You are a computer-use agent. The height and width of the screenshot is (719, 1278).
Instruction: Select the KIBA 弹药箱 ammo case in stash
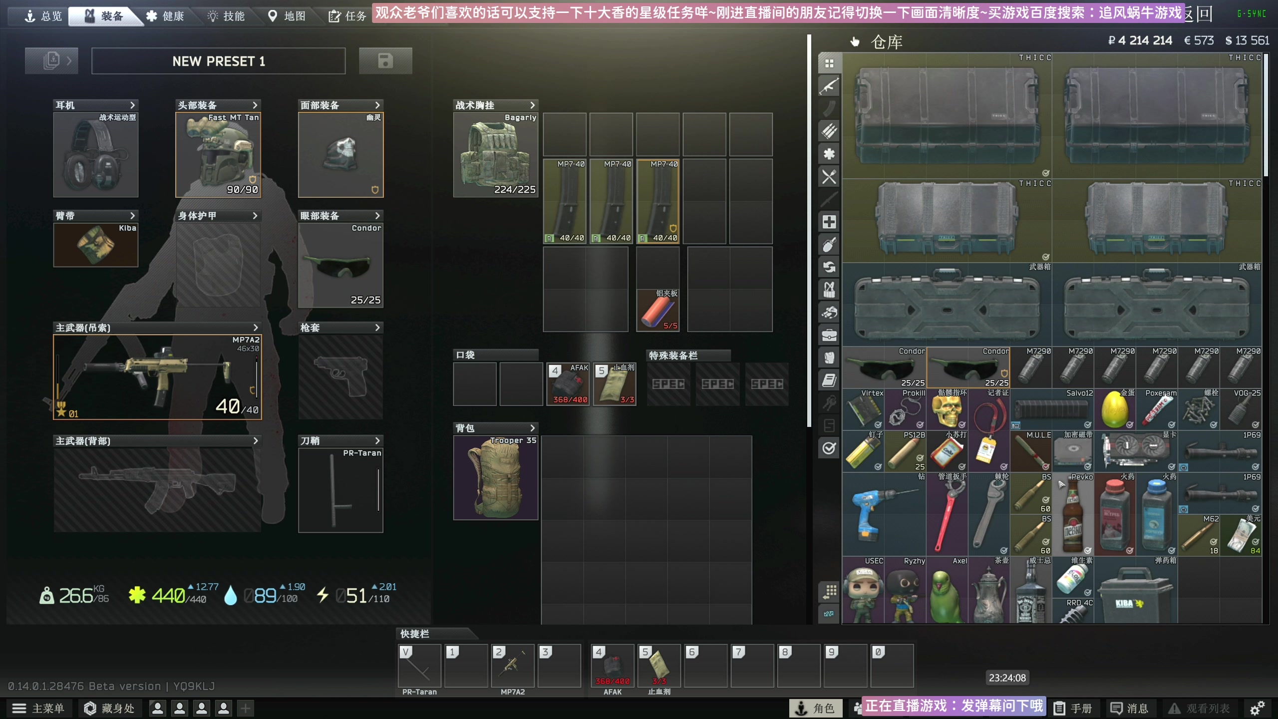pyautogui.click(x=1135, y=590)
